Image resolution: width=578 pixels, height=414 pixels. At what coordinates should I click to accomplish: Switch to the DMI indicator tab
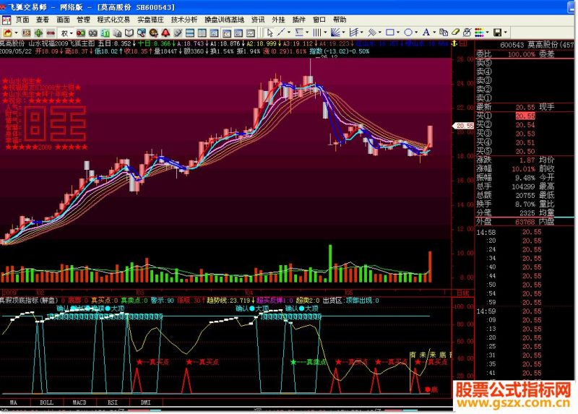click(x=146, y=402)
